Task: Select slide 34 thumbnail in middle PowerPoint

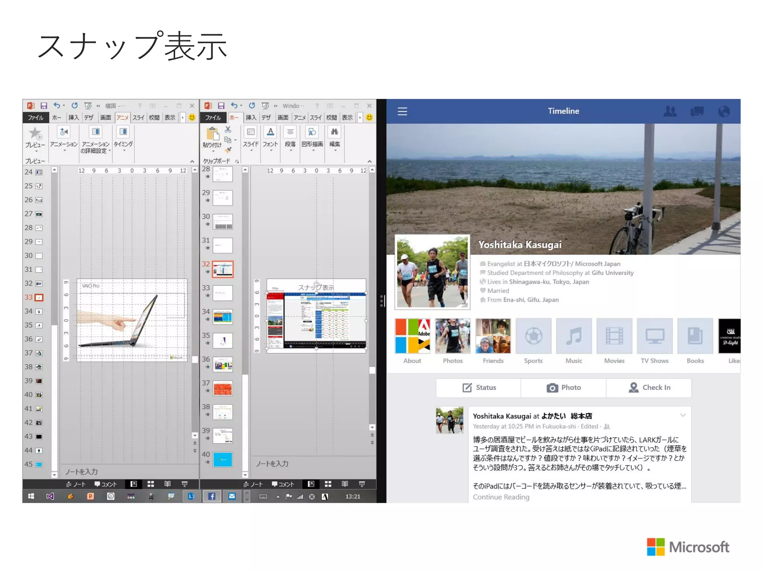Action: pyautogui.click(x=222, y=317)
